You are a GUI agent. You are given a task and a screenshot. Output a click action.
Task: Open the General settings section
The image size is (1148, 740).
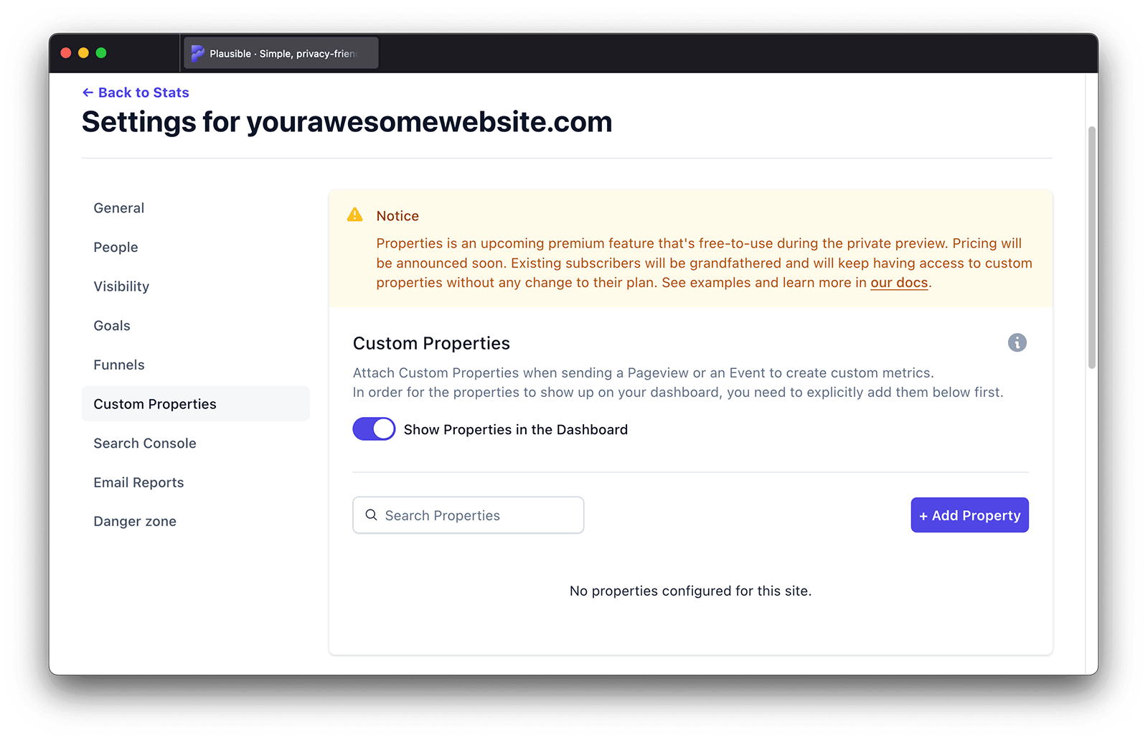click(x=119, y=208)
